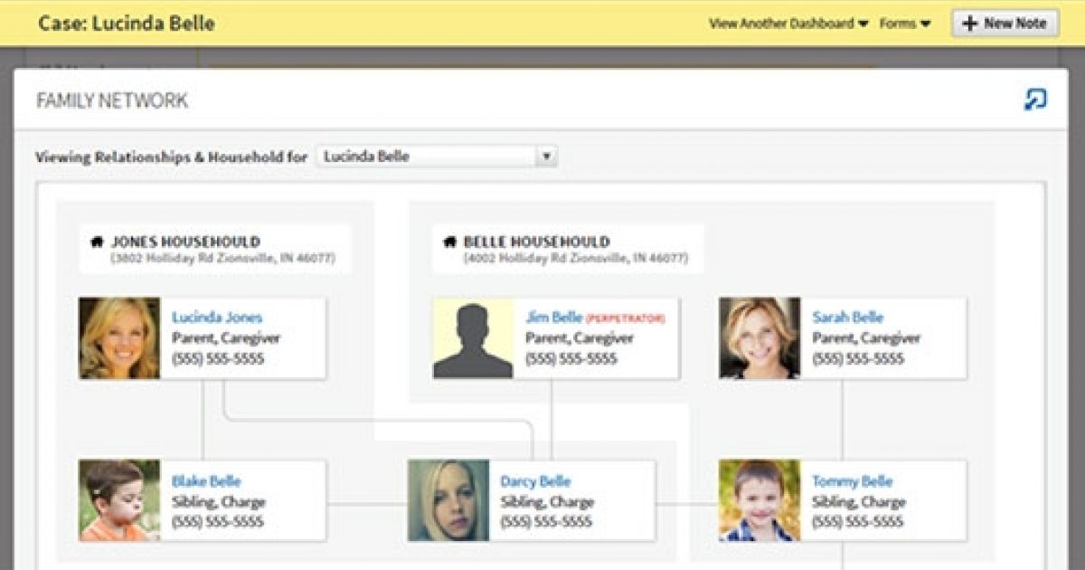Open Blake Belle's profile link
Viewport: 1085px width, 570px height.
206,481
